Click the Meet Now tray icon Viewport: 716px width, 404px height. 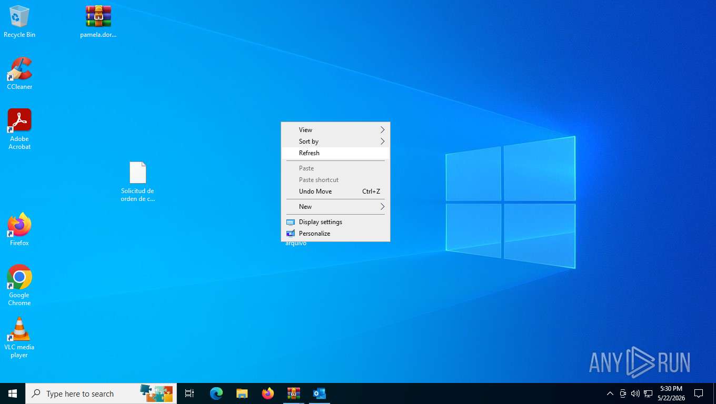623,393
